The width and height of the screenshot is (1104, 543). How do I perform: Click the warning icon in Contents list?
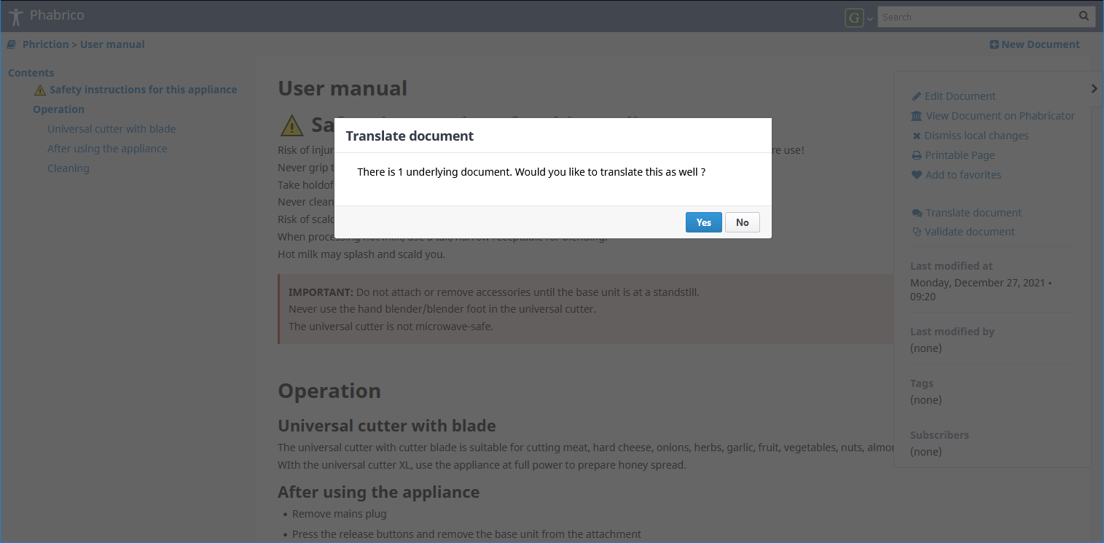pos(40,90)
